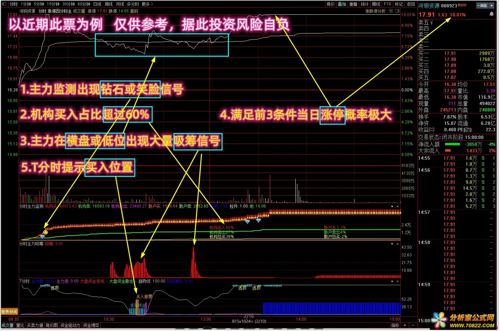Open the 周线 weekly chart
This screenshot has width=500, height=331.
(x=109, y=4)
